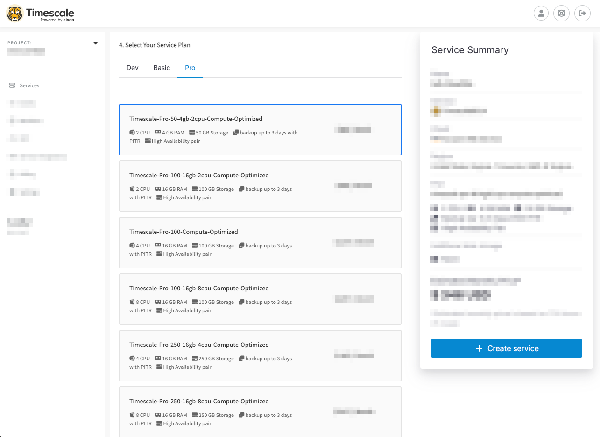Screen dimensions: 600x437
Task: Select the Timescale-Pro-50-4gb-2cpu-Compute-Optimized plan title
Action: pos(196,119)
